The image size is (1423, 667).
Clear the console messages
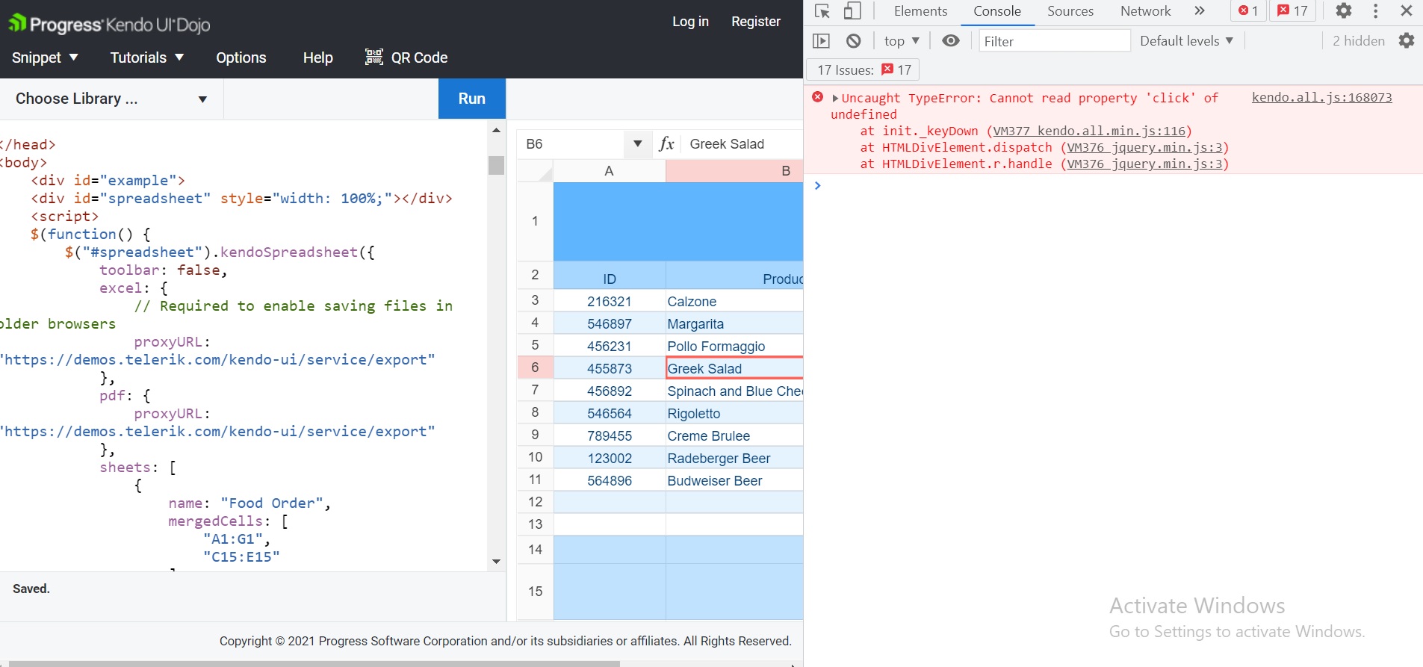pos(854,41)
